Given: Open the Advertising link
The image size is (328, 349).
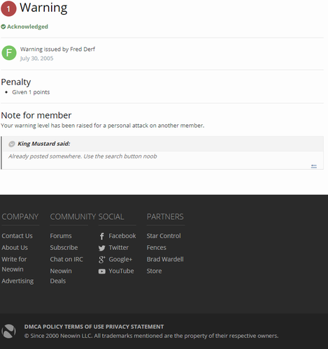Looking at the screenshot, I should (17, 281).
